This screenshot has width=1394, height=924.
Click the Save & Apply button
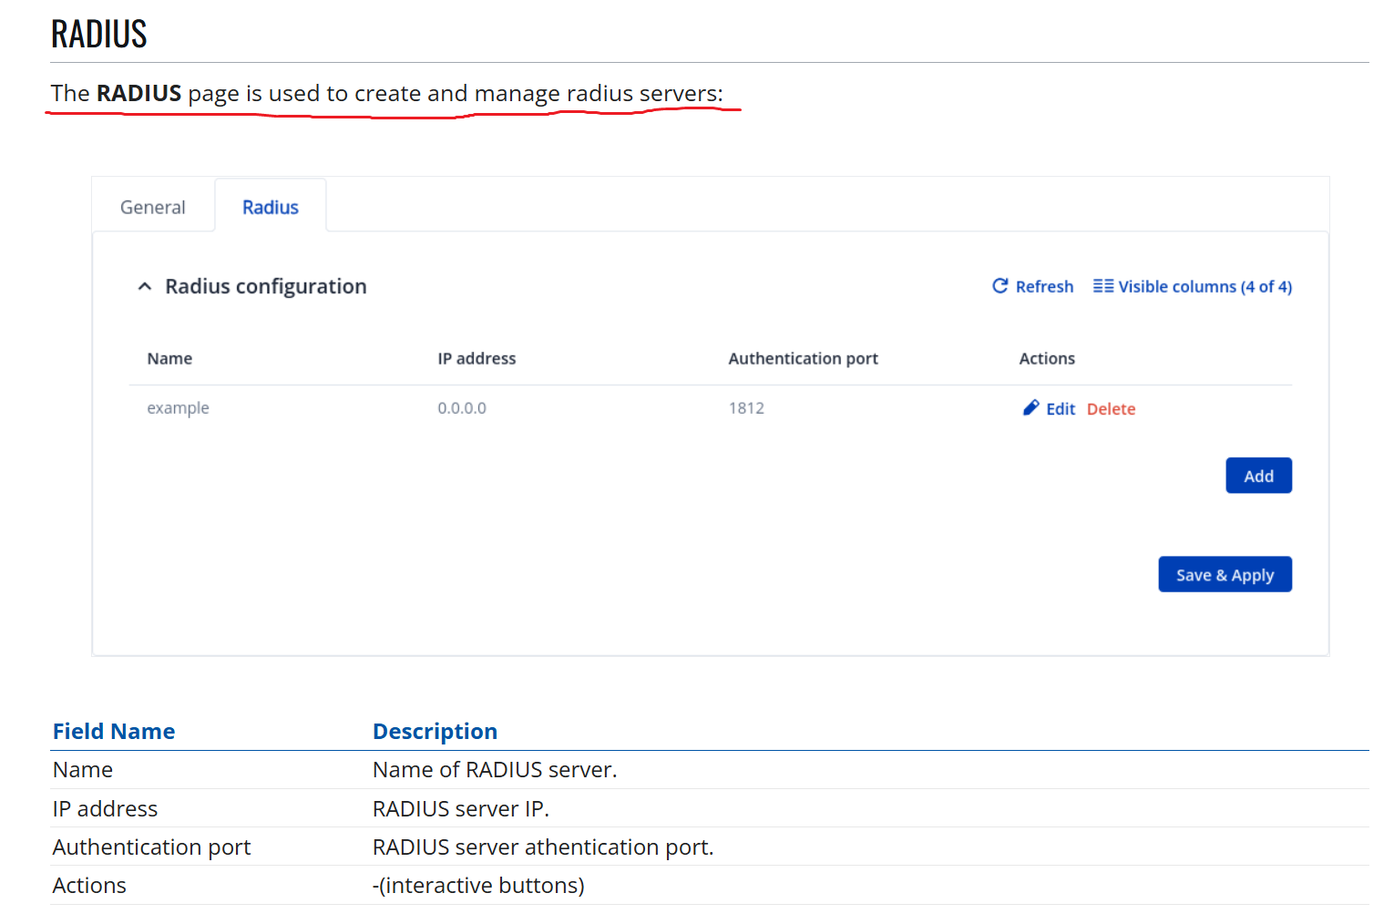[x=1225, y=575]
